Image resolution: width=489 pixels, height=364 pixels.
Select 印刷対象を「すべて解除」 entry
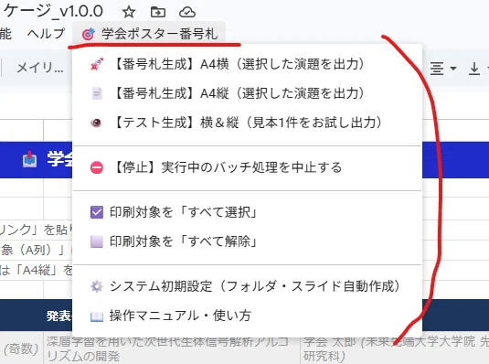point(247,241)
